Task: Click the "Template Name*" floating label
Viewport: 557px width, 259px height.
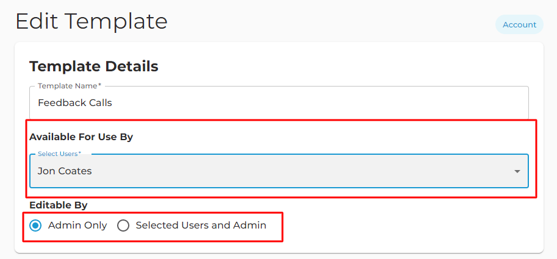Action: pyautogui.click(x=70, y=86)
